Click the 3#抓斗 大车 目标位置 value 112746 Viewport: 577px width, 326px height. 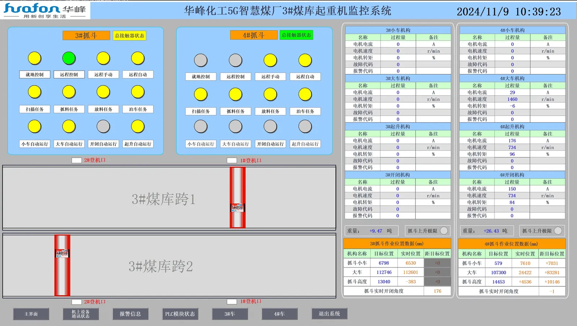[384, 273]
